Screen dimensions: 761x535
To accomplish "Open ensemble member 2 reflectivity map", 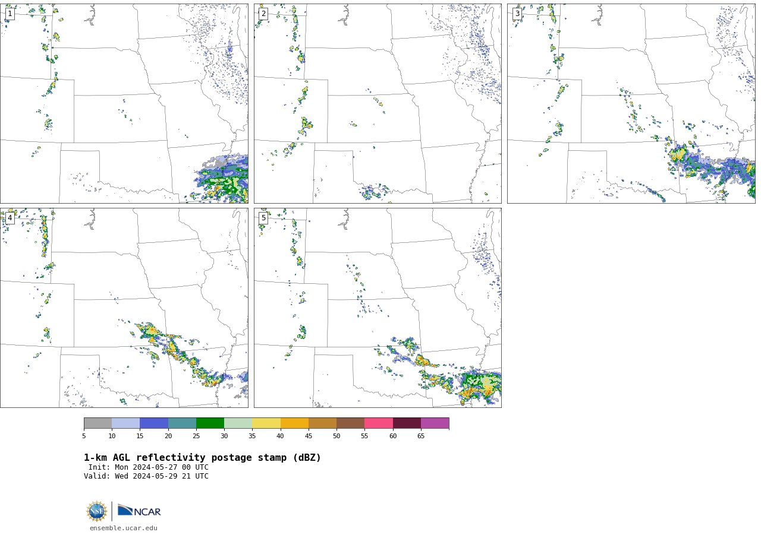I will (378, 103).
